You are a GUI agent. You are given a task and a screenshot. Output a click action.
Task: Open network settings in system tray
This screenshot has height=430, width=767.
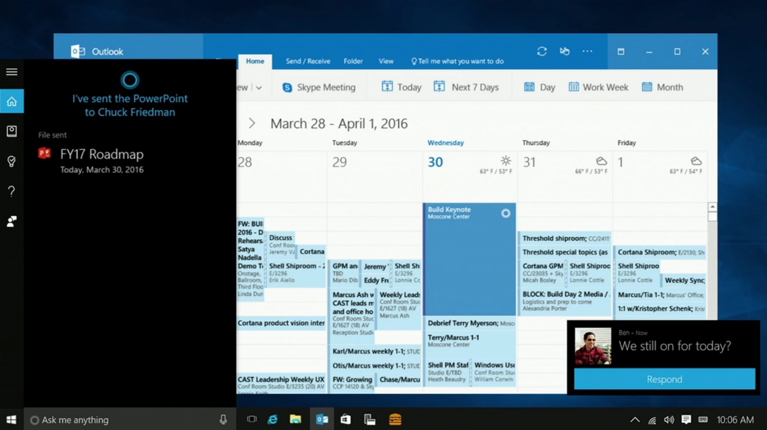click(x=652, y=420)
